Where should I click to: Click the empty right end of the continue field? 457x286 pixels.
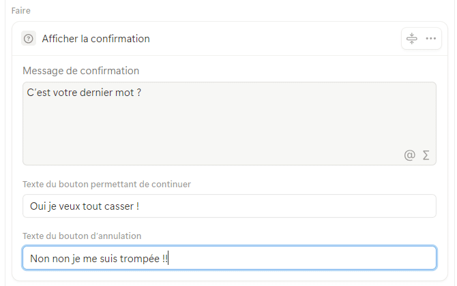pyautogui.click(x=382, y=206)
